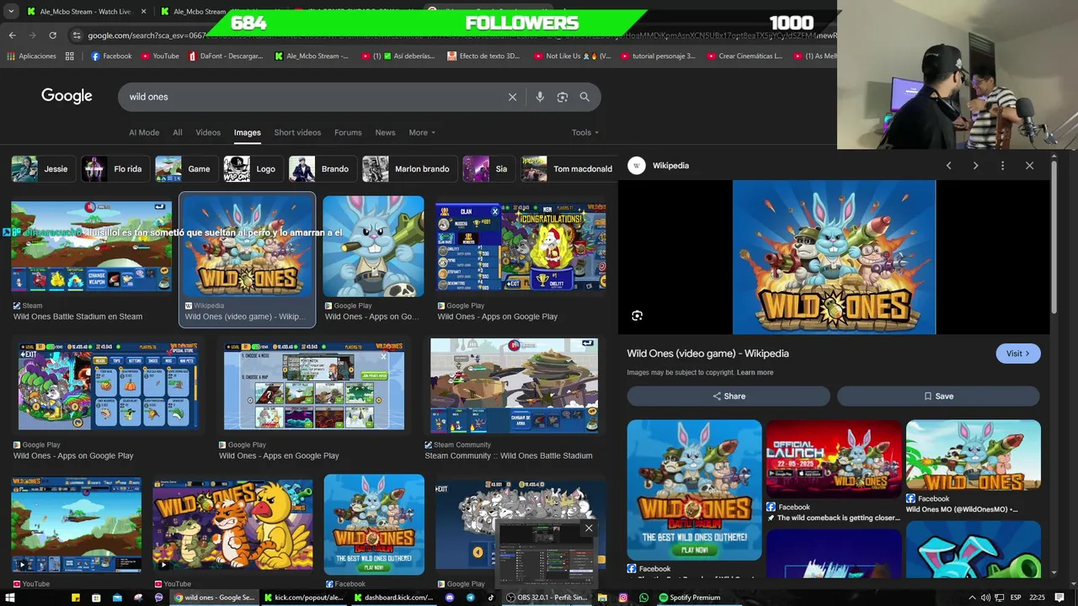Open the browser tab list dropdown
This screenshot has height=606, width=1078.
click(11, 12)
